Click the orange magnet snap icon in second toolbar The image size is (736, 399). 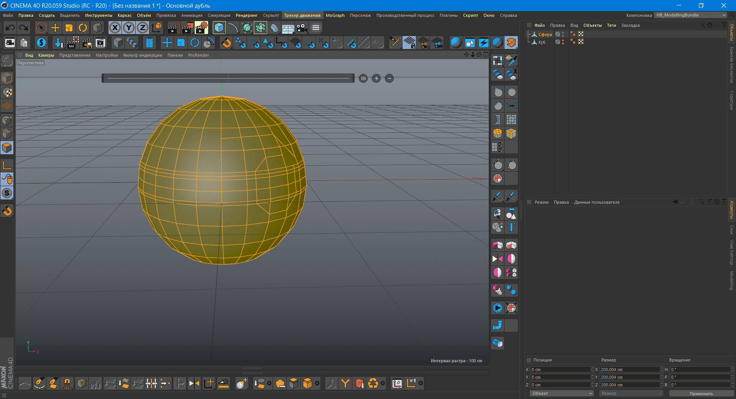(227, 43)
